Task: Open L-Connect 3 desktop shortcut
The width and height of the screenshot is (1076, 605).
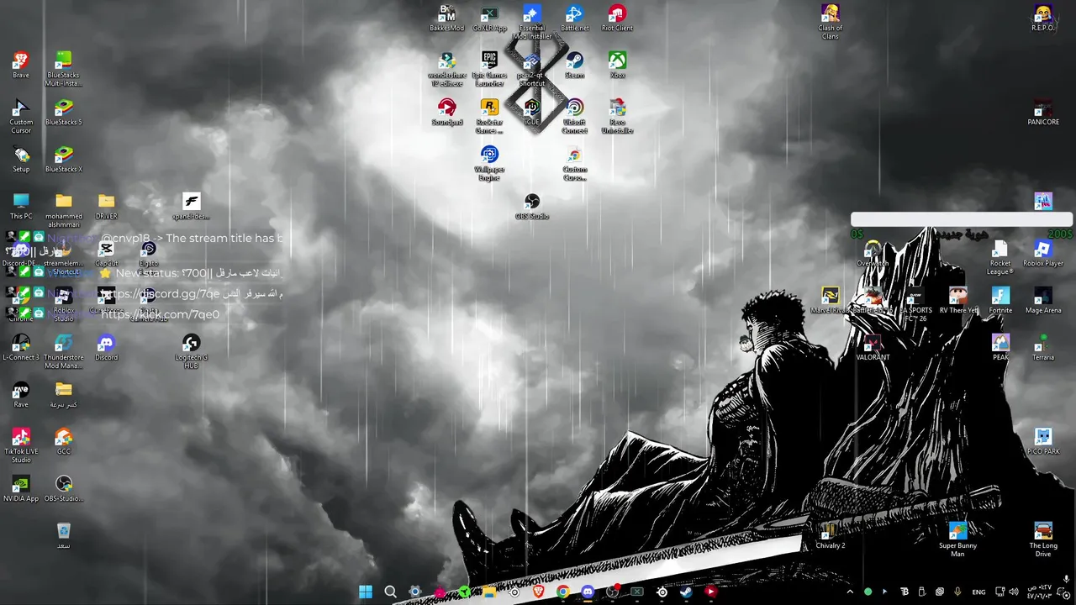Action: click(x=21, y=347)
